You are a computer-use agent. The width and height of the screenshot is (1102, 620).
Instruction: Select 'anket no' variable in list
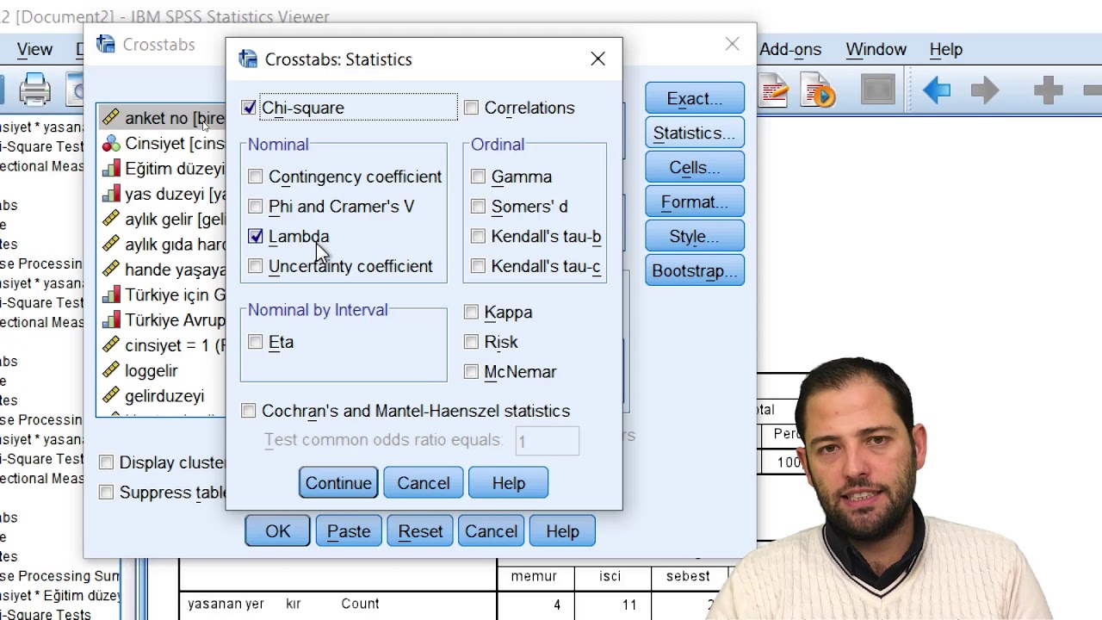tap(162, 118)
